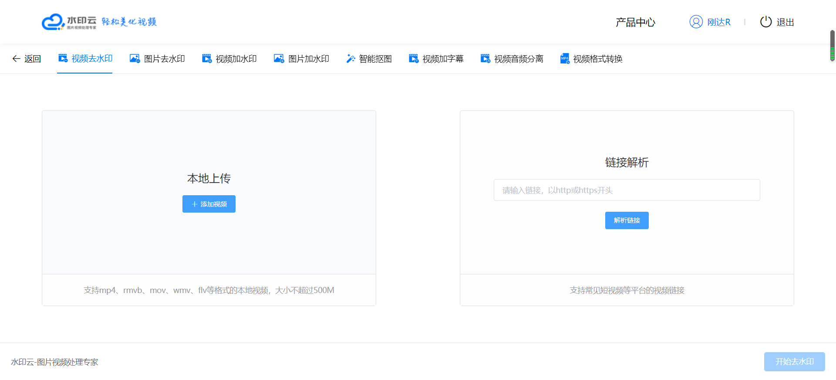Click the 支持常见短视频等平台 note
The height and width of the screenshot is (380, 836).
627,290
